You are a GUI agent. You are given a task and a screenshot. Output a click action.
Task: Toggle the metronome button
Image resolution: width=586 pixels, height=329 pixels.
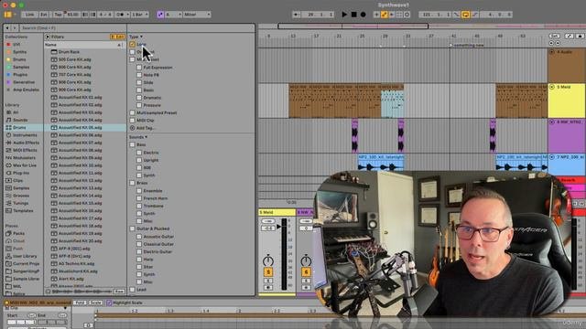[x=120, y=15]
